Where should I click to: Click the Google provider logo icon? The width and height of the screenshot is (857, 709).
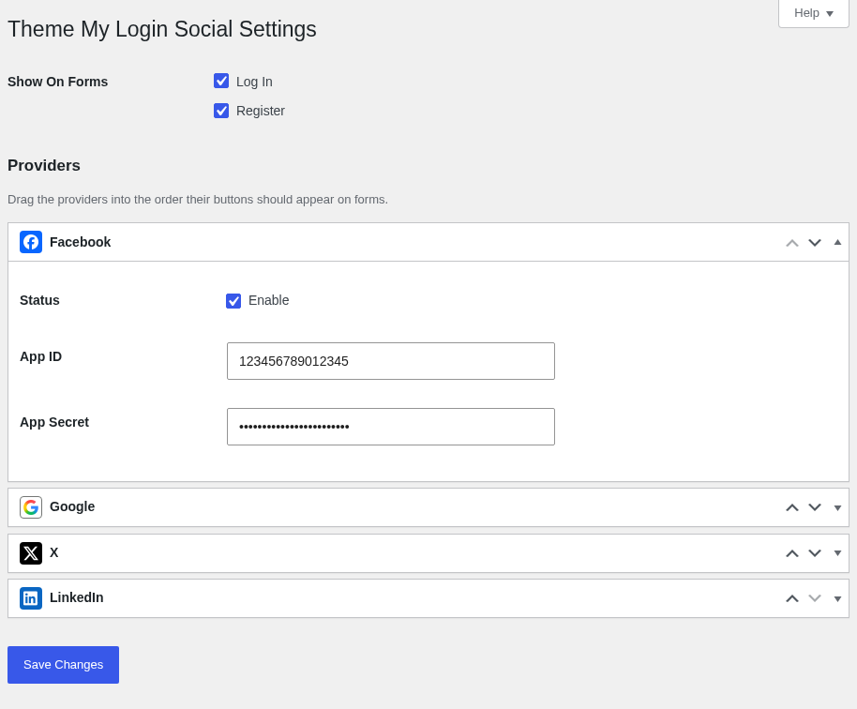31,507
